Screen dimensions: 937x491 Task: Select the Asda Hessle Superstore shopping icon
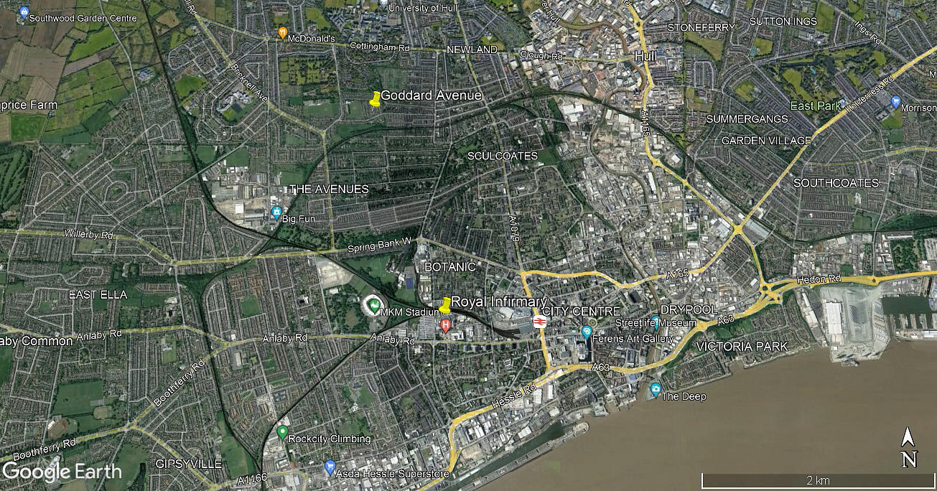(330, 468)
